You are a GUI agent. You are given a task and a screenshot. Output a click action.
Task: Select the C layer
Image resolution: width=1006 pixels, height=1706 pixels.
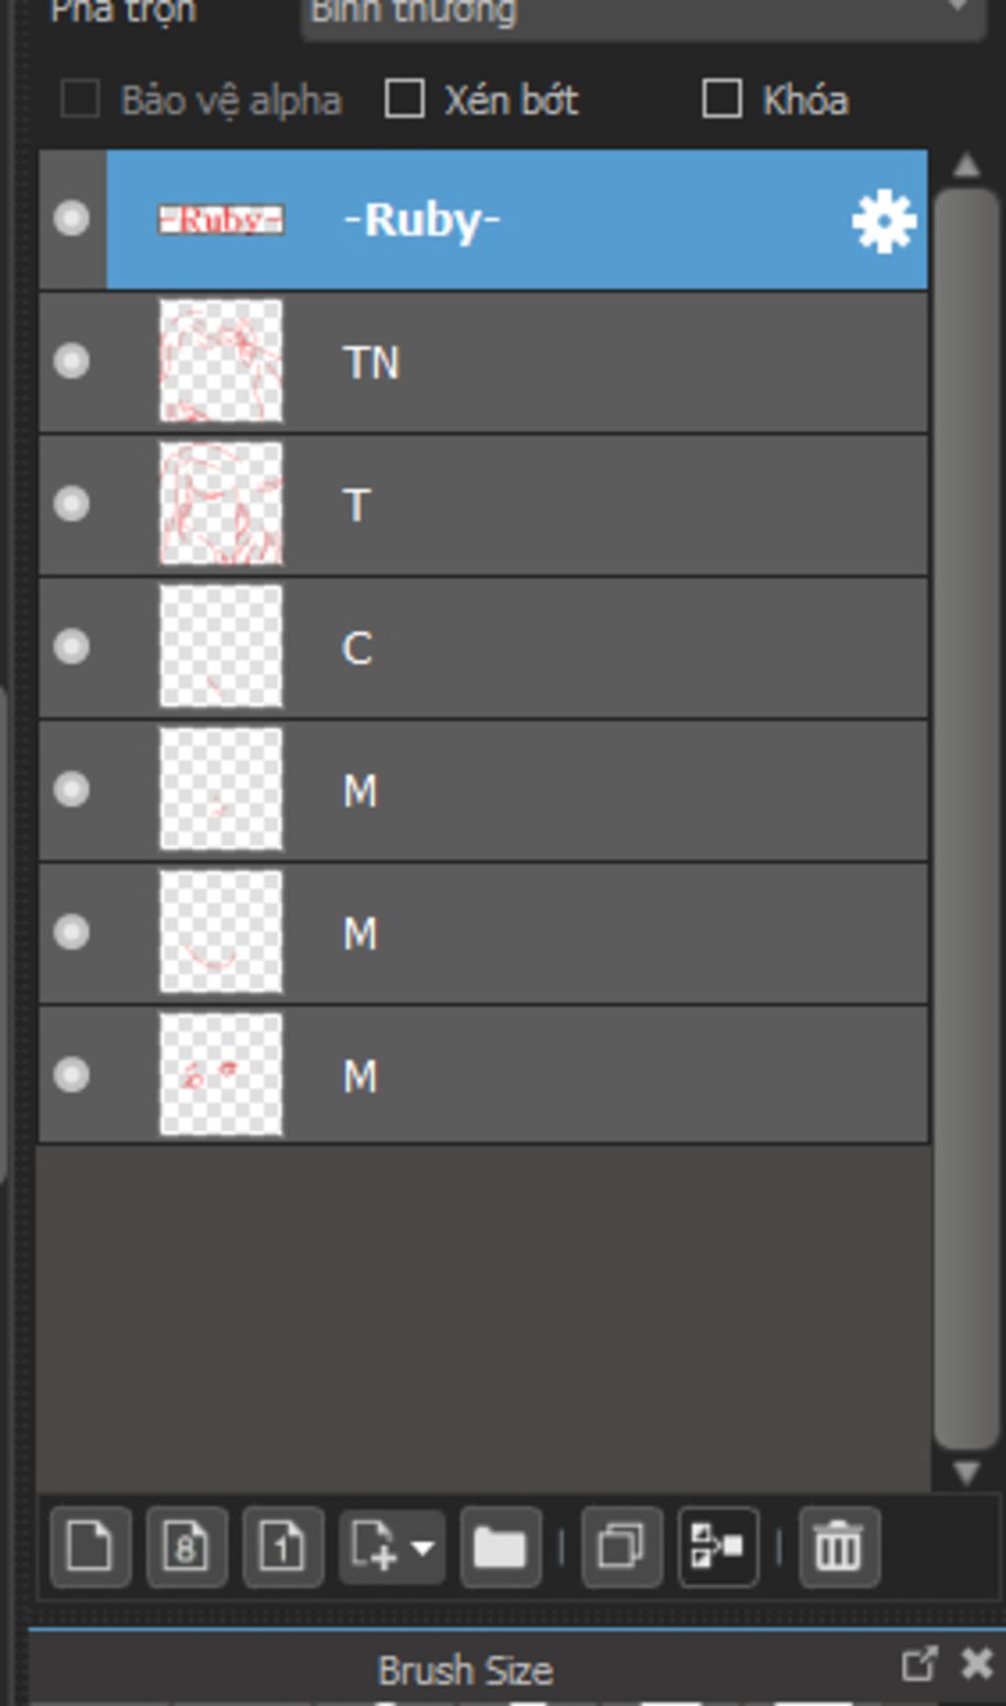point(483,647)
